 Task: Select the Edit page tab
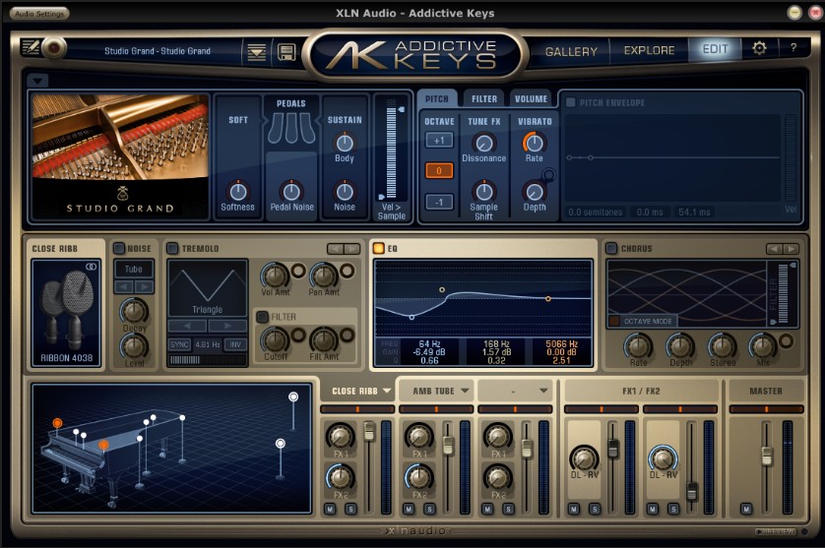coord(715,49)
